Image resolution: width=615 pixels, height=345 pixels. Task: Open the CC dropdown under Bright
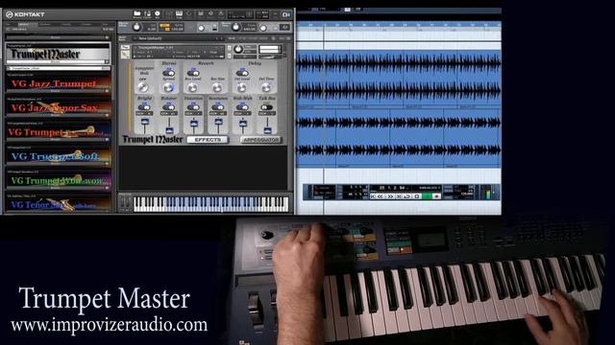tap(144, 113)
